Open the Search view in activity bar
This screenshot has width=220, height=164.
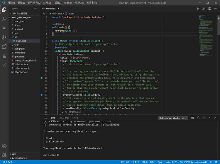tap(4, 19)
